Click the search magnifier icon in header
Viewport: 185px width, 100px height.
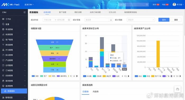pos(147,4)
